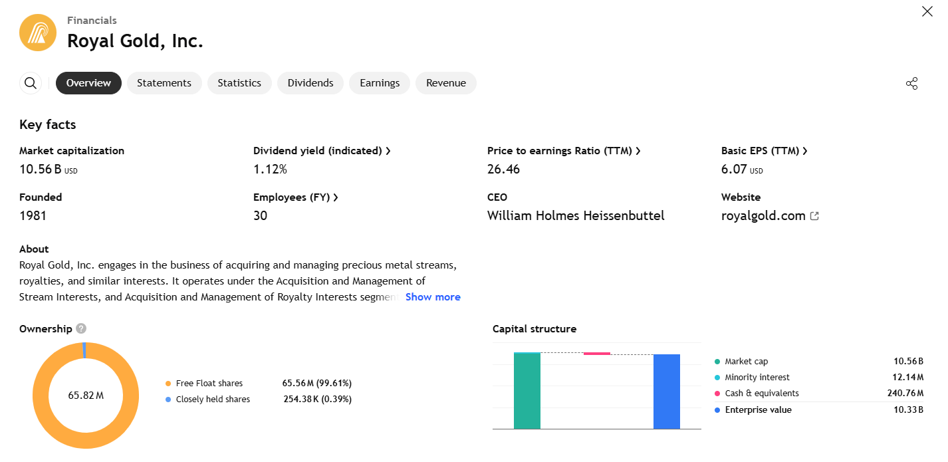The width and height of the screenshot is (948, 462).
Task: Open Basic EPS (TTM) details
Action: click(764, 151)
